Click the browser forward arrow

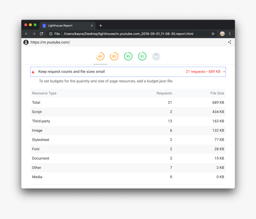[34, 34]
